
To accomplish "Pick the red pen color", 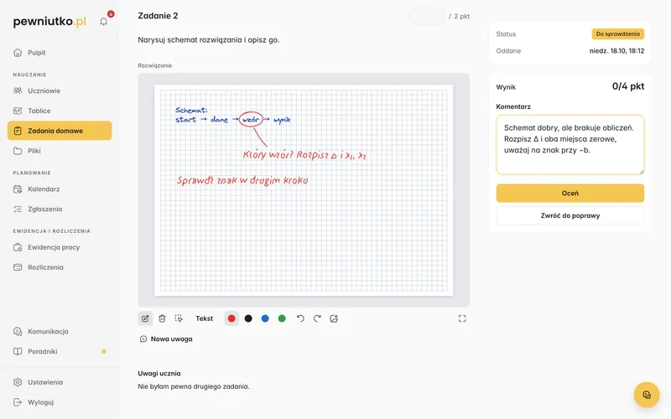I will [231, 318].
